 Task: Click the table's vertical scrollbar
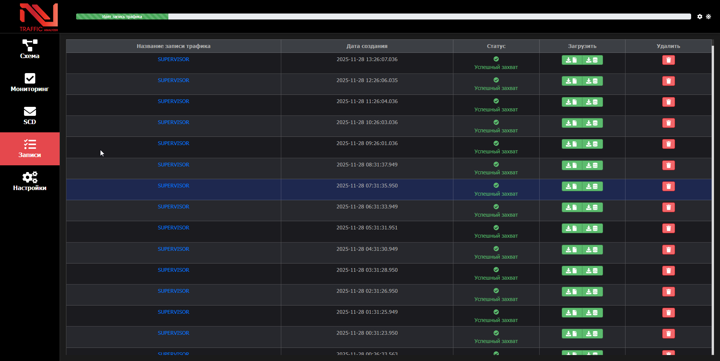pos(712,199)
